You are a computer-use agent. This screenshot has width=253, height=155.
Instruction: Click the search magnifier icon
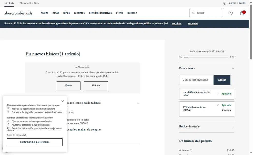coord(193,13)
